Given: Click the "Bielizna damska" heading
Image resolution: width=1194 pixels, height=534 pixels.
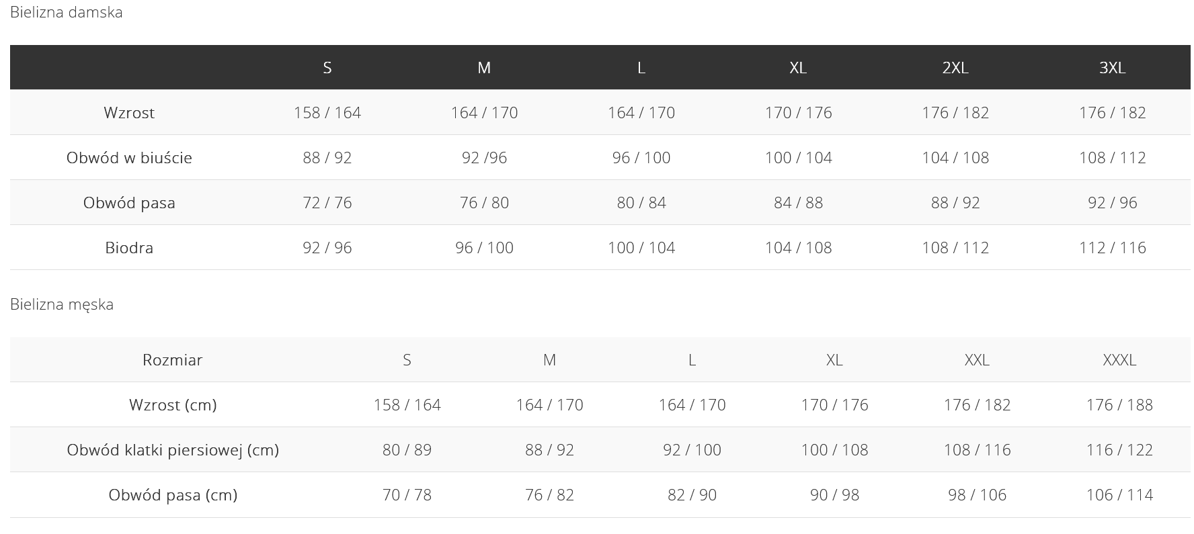Looking at the screenshot, I should [67, 13].
